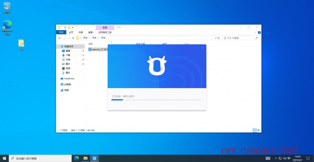Open the 应用程序工具 ribbon tab

tap(105, 32)
